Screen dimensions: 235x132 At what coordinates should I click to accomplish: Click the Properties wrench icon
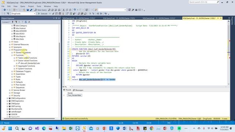point(133,10)
